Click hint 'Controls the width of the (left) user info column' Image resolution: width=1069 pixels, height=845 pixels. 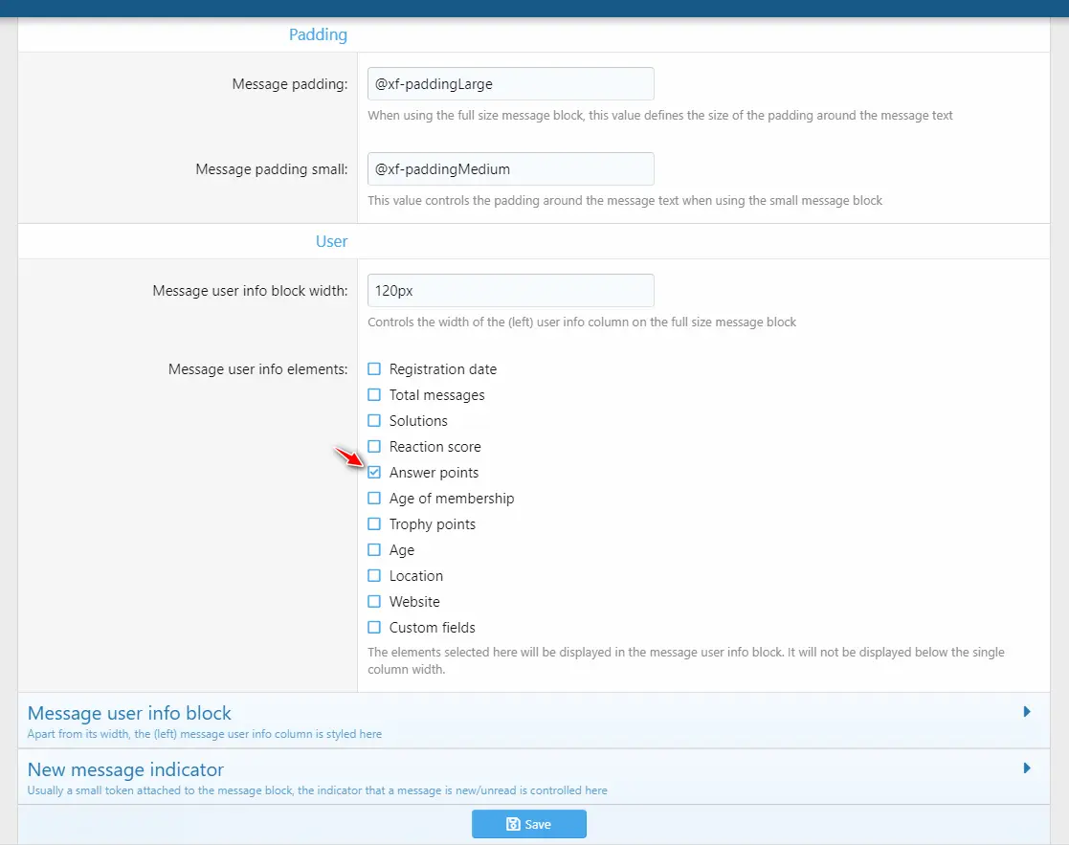tap(582, 322)
